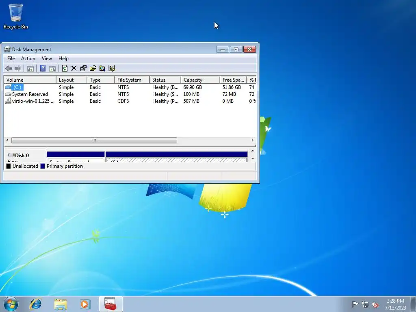The height and width of the screenshot is (312, 416).
Task: Open the Windows Start orb
Action: coord(11,304)
